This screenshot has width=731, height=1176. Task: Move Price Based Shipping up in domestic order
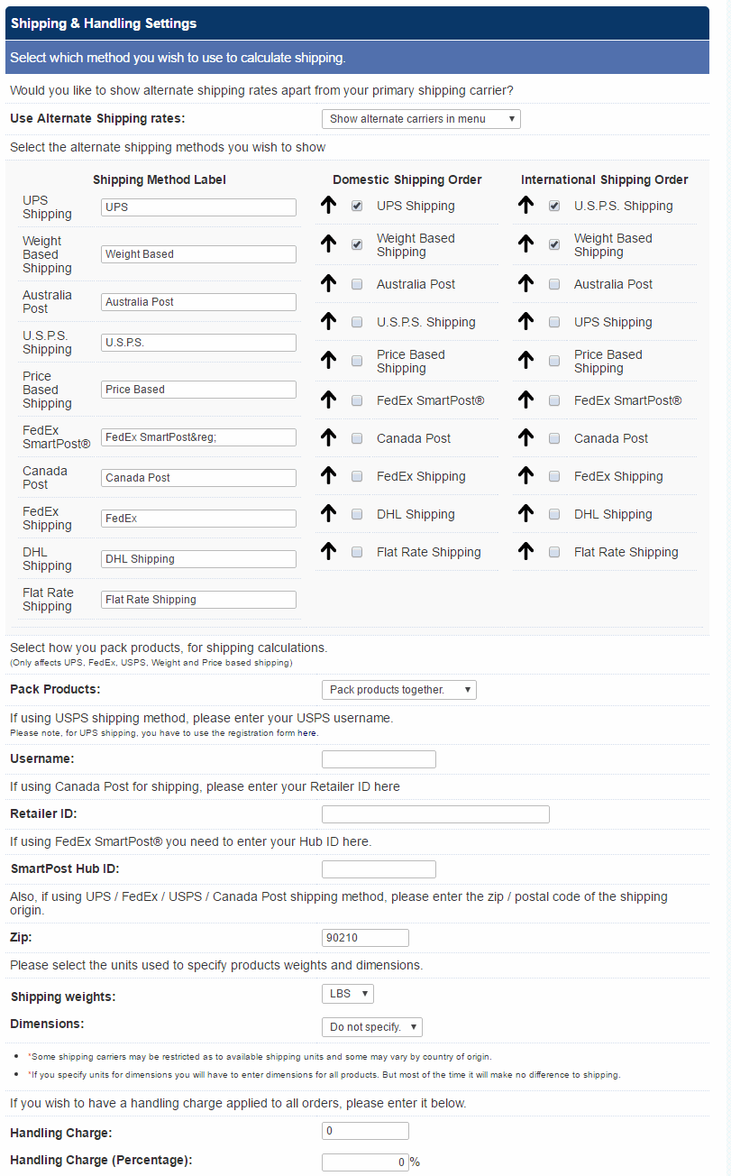coord(328,361)
